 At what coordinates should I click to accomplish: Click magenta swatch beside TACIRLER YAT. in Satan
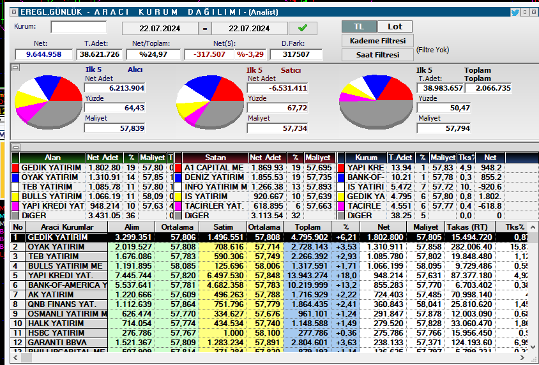pos(178,206)
